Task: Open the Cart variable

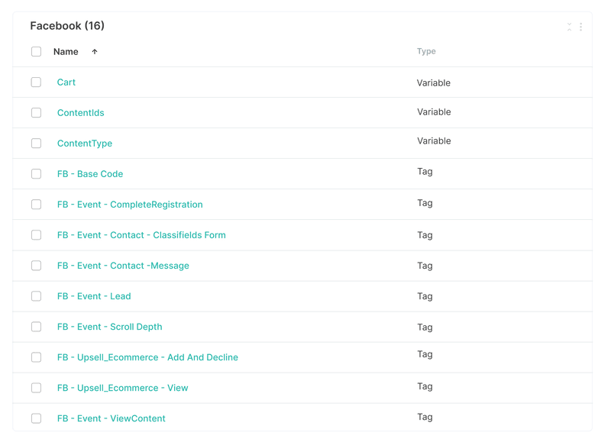Action: (66, 82)
